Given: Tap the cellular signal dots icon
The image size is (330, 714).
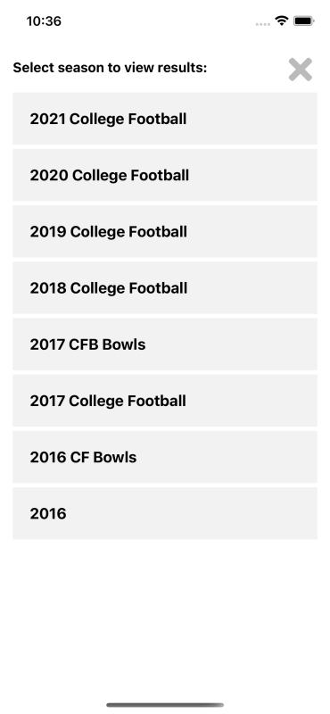Looking at the screenshot, I should tap(262, 24).
